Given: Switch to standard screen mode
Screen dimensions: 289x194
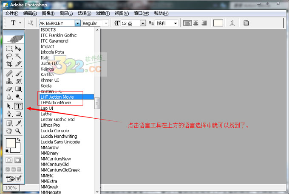Looking at the screenshot, I should (x=8, y=169).
